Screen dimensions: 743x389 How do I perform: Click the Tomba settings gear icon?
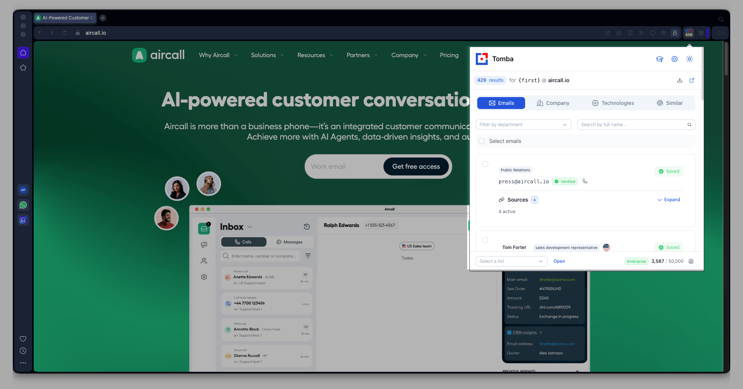tap(674, 59)
